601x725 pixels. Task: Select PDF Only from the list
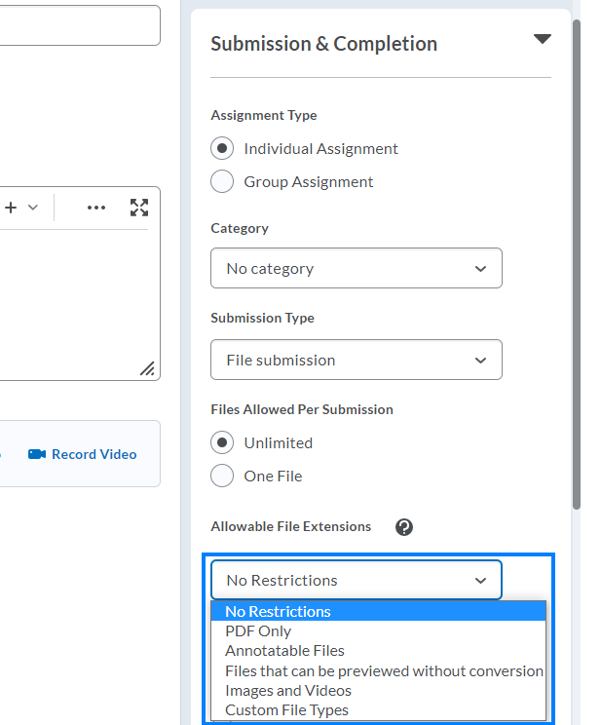click(258, 631)
